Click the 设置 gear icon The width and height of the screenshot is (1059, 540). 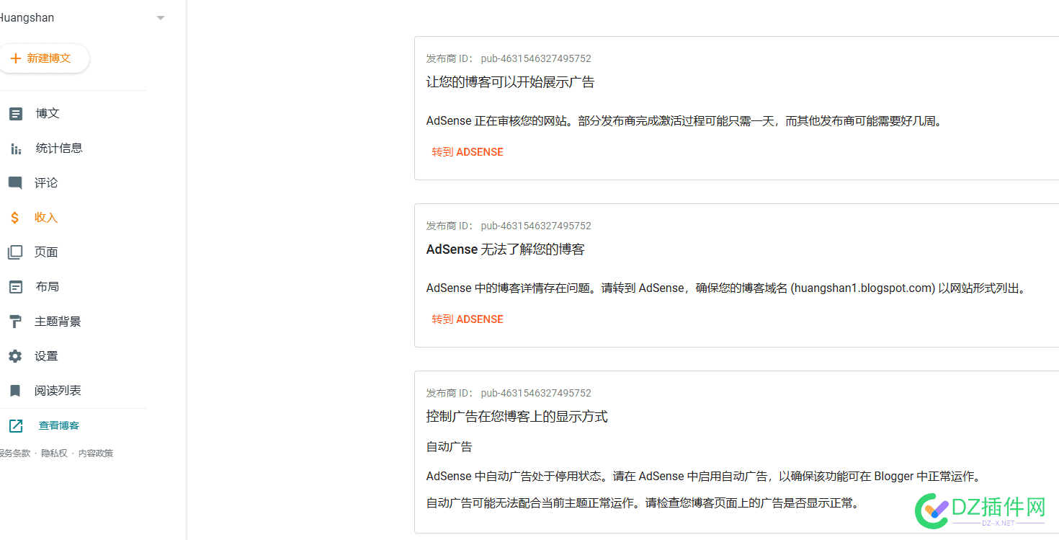[15, 356]
